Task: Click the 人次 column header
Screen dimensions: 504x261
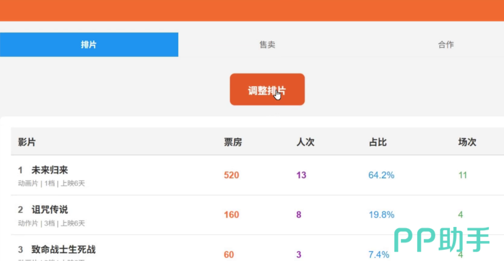Action: click(305, 142)
